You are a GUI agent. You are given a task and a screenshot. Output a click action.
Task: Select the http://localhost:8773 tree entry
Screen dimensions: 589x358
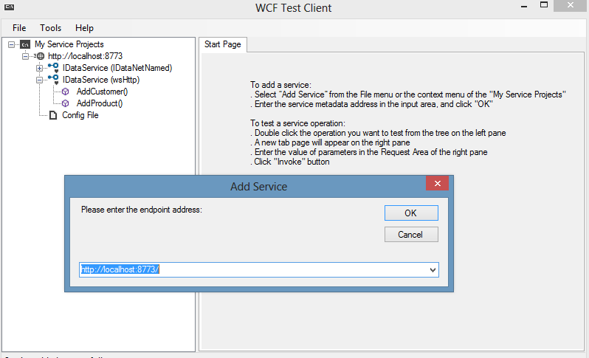click(86, 56)
